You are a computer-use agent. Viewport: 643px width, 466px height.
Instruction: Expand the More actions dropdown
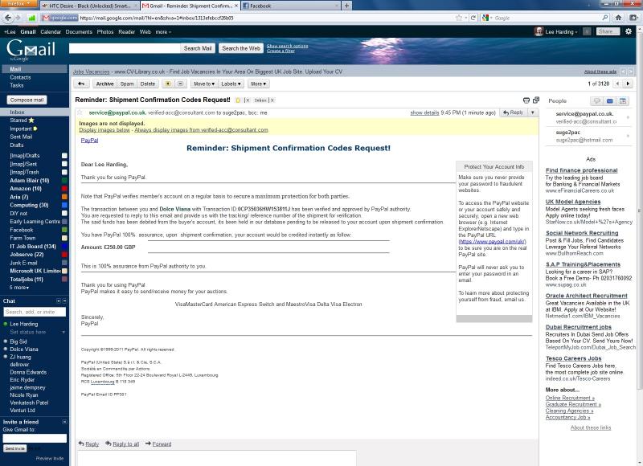click(x=257, y=84)
